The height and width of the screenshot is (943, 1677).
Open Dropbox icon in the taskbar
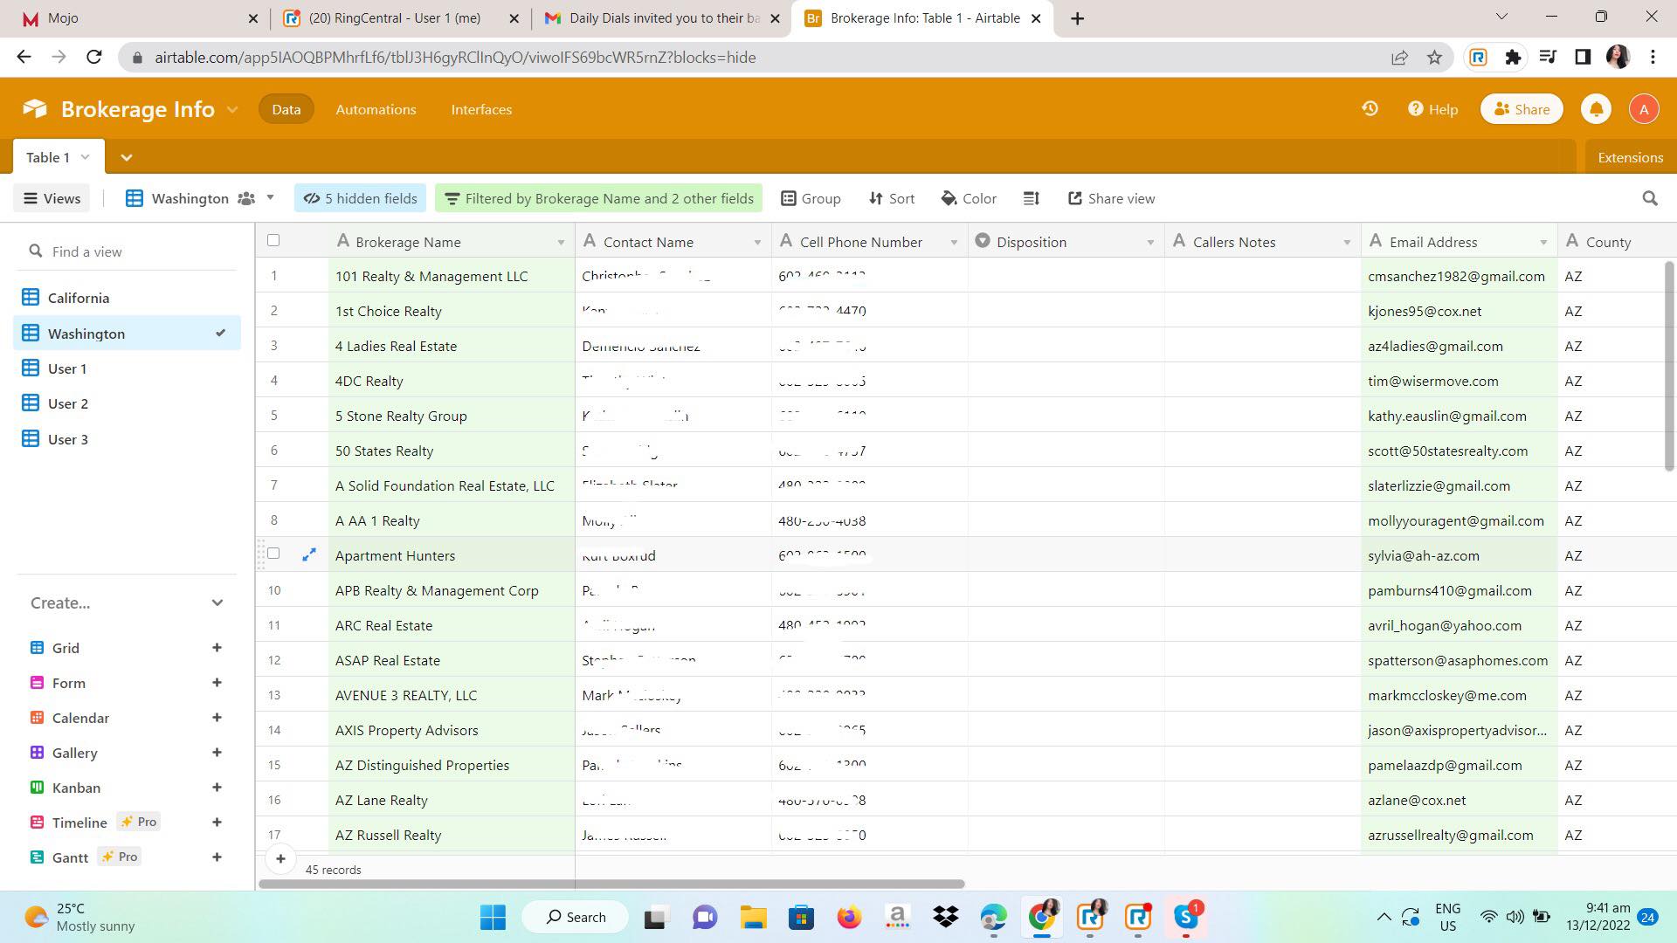[x=945, y=917]
